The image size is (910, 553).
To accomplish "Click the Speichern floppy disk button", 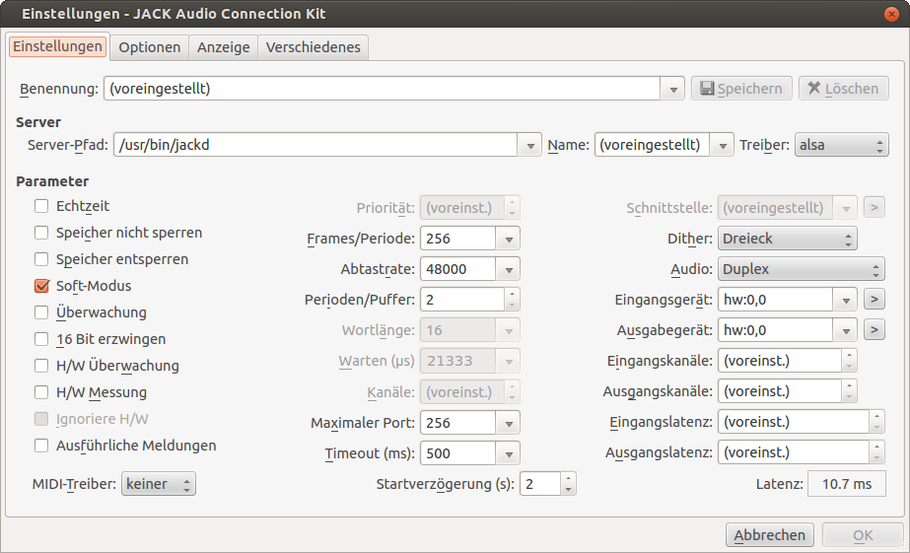I will pos(740,89).
